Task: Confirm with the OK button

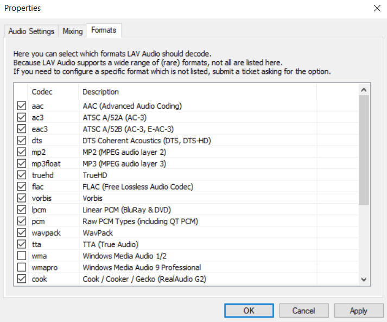Action: click(249, 311)
